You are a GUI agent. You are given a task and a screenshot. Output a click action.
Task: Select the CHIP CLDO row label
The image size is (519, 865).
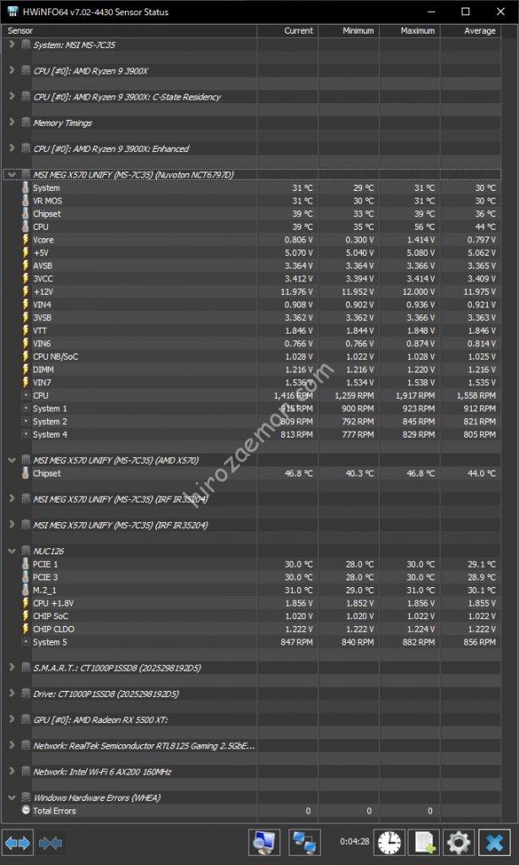coord(53,628)
